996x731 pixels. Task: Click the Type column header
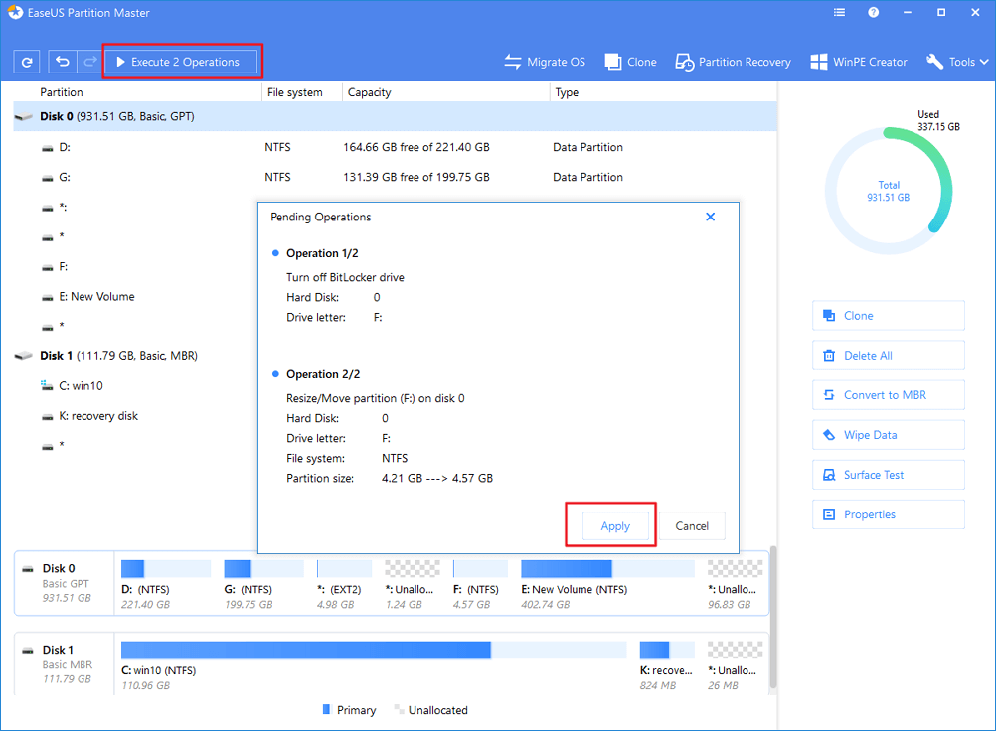click(567, 92)
